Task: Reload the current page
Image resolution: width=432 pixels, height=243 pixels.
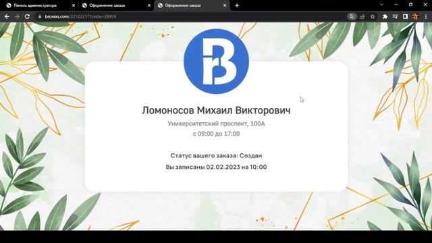Action: (x=27, y=16)
